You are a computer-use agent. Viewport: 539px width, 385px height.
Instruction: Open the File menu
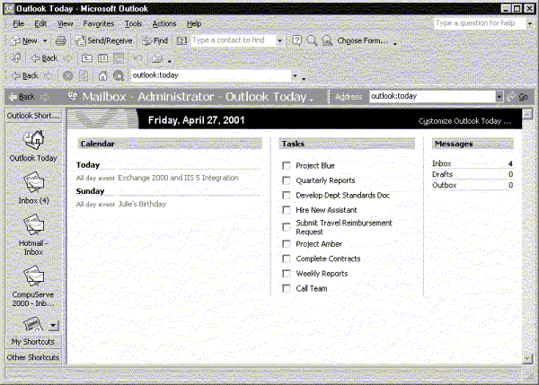point(18,23)
